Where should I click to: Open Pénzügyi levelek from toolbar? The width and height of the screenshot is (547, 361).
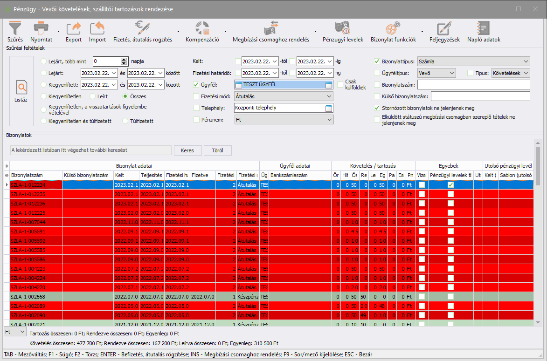pos(343,28)
